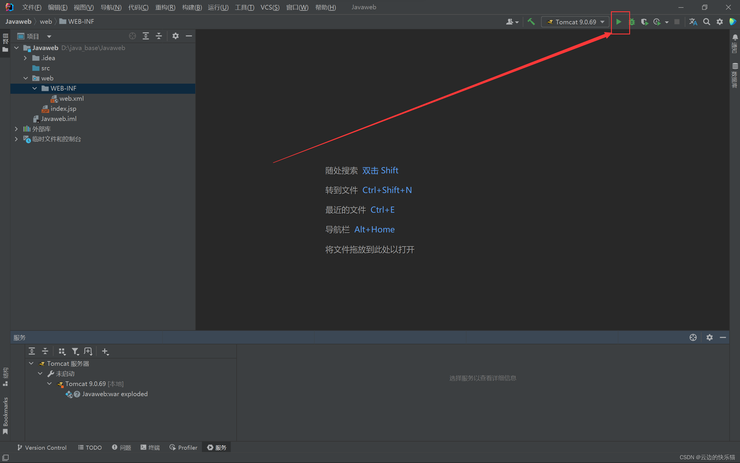740x463 pixels.
Task: Collapse the Tomcat 9.0.69 [本地] node
Action: click(x=49, y=384)
